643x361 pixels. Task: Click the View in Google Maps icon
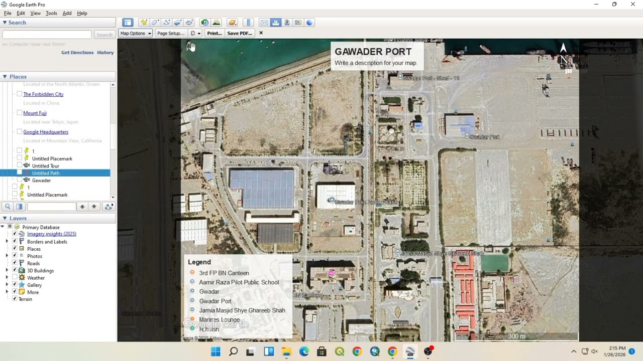(298, 23)
